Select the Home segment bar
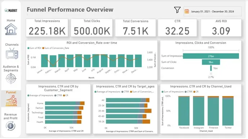Image resolution: width=248 pixels, height=139 pixels. (65, 103)
